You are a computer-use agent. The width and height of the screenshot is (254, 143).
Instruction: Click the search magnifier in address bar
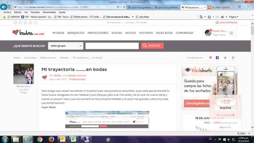(118, 7)
